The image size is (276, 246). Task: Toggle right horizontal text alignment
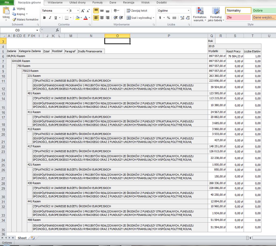click(108, 18)
